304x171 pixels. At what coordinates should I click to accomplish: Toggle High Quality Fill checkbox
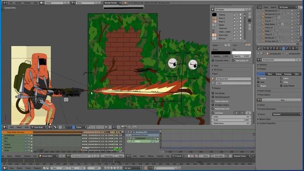pyautogui.click(x=233, y=60)
